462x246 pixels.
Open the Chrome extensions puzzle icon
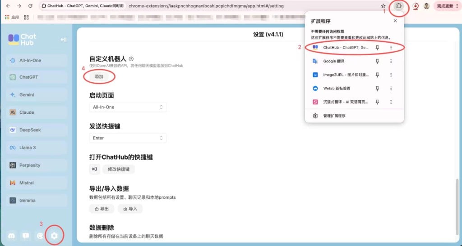(x=399, y=6)
